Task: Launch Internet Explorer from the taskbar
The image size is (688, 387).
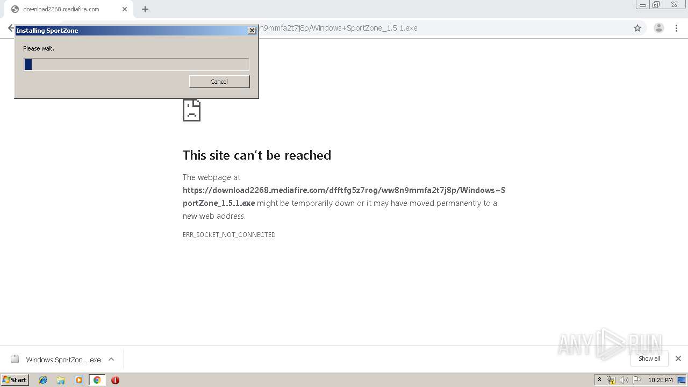Action: click(43, 380)
